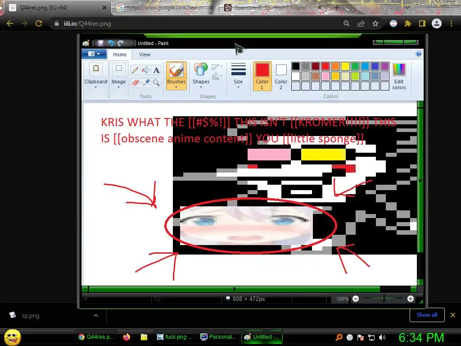The image size is (461, 346).
Task: Pick the green color swatch in top row
Action: click(355, 66)
